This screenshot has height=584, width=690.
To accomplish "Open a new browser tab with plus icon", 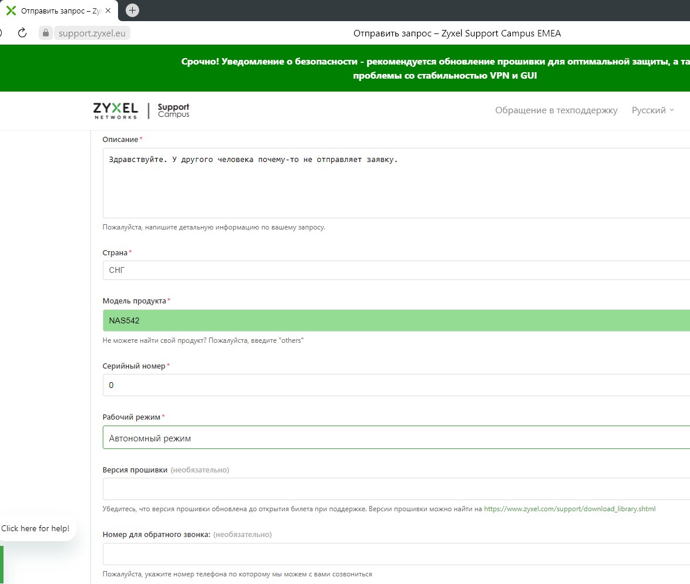I will pos(133,10).
